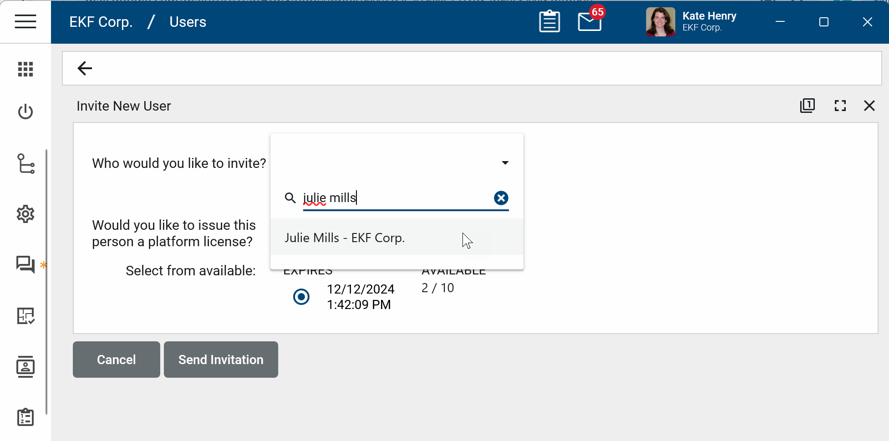Choose Julie Mills - EKF Corp. option
The width and height of the screenshot is (889, 441).
345,238
